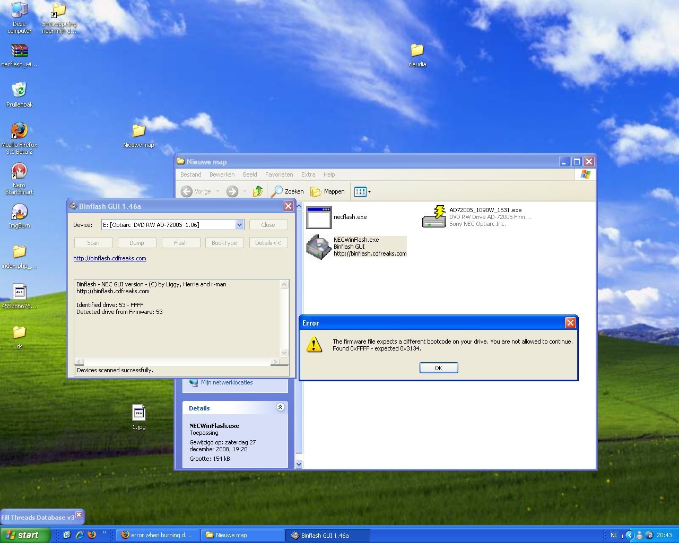Open the binflash.cdfreaks.com link
This screenshot has width=679, height=543.
tap(110, 258)
